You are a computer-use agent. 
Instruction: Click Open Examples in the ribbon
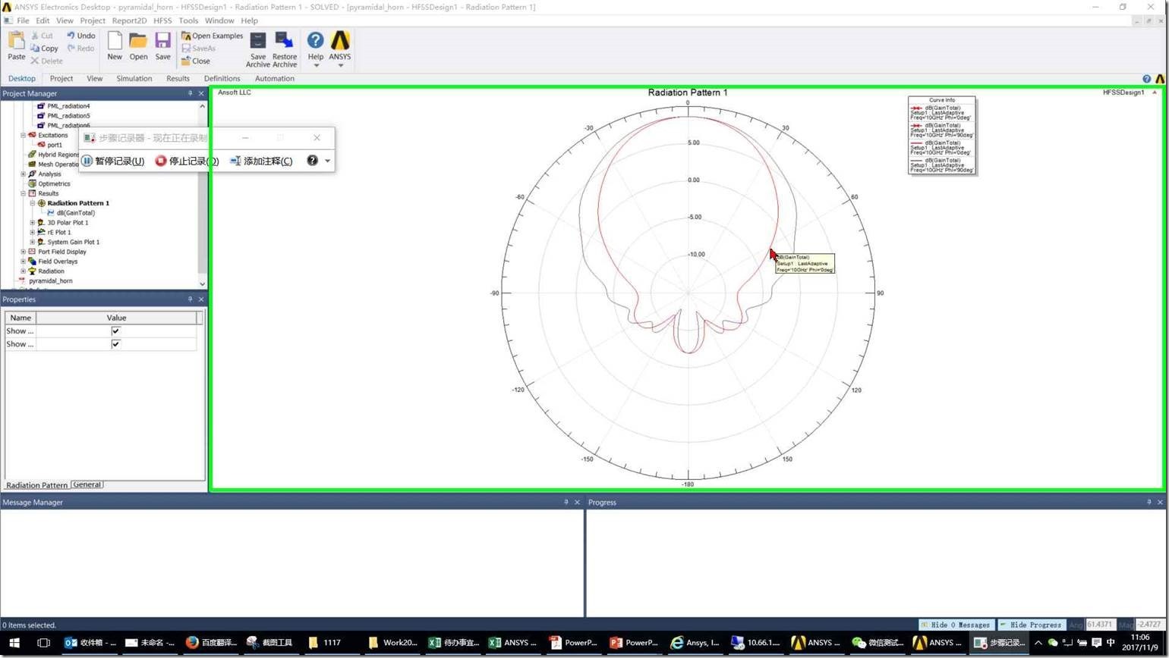point(212,36)
